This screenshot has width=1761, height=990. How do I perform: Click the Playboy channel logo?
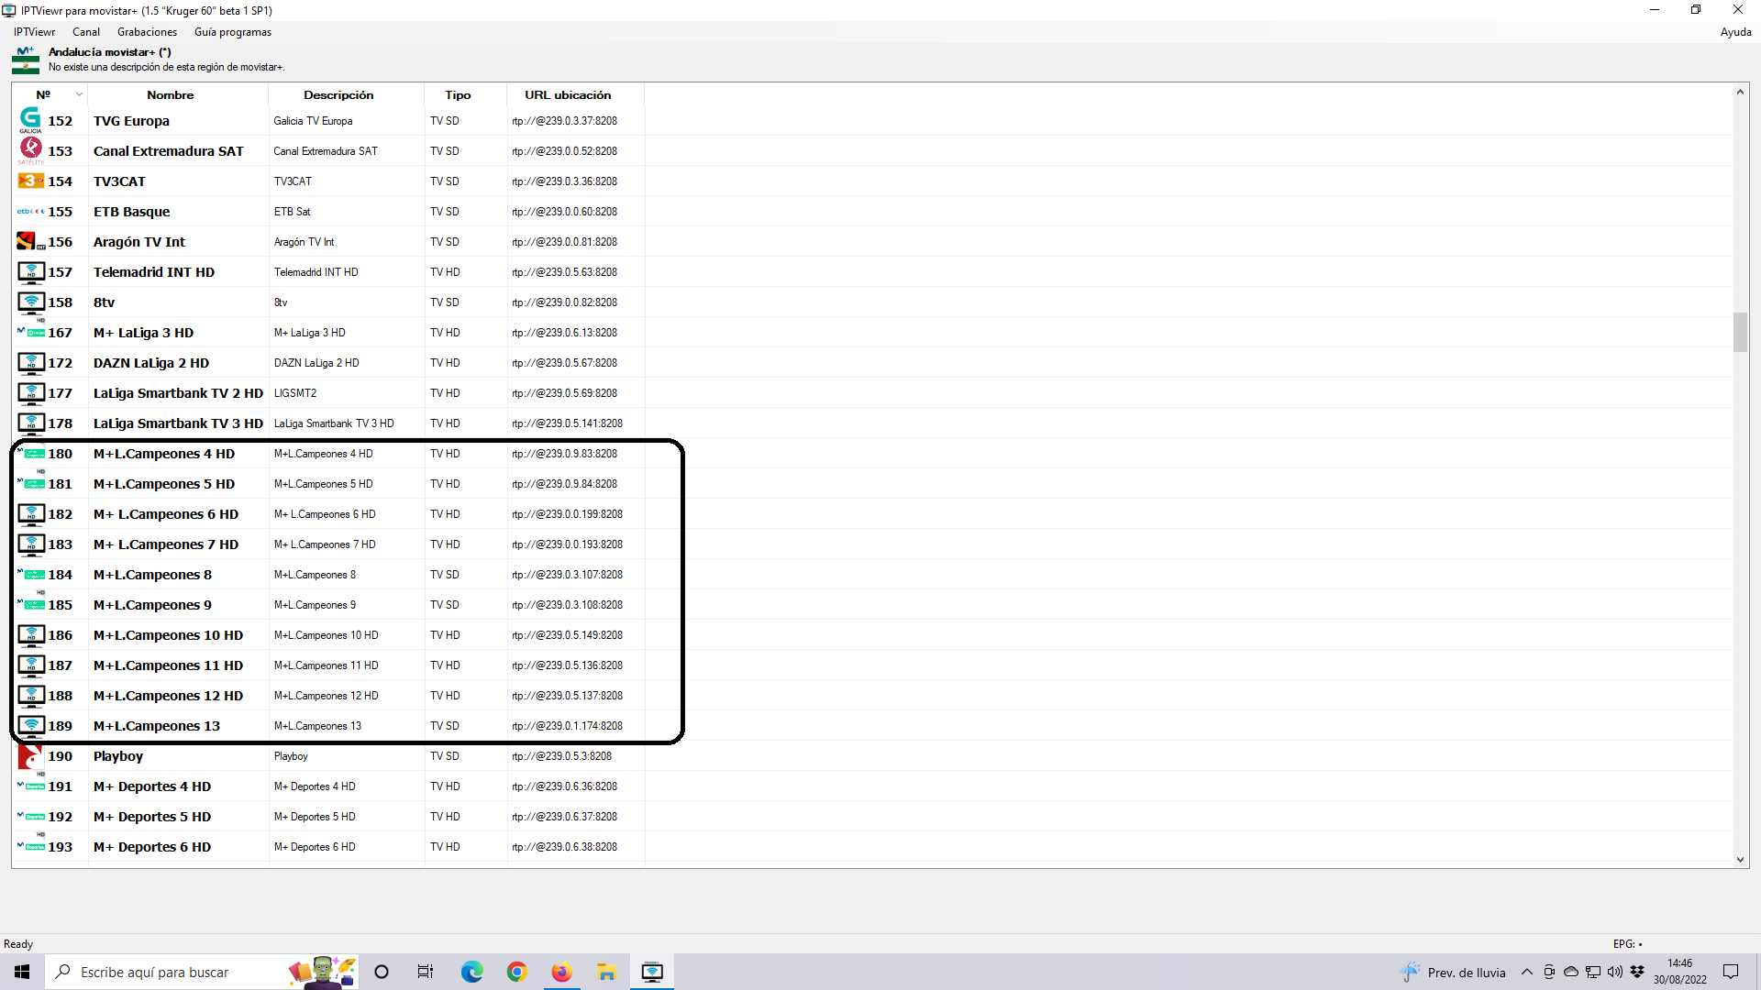(x=30, y=756)
